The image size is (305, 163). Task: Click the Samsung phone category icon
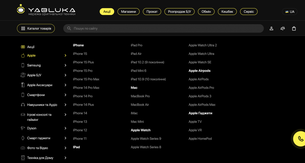pos(23,65)
